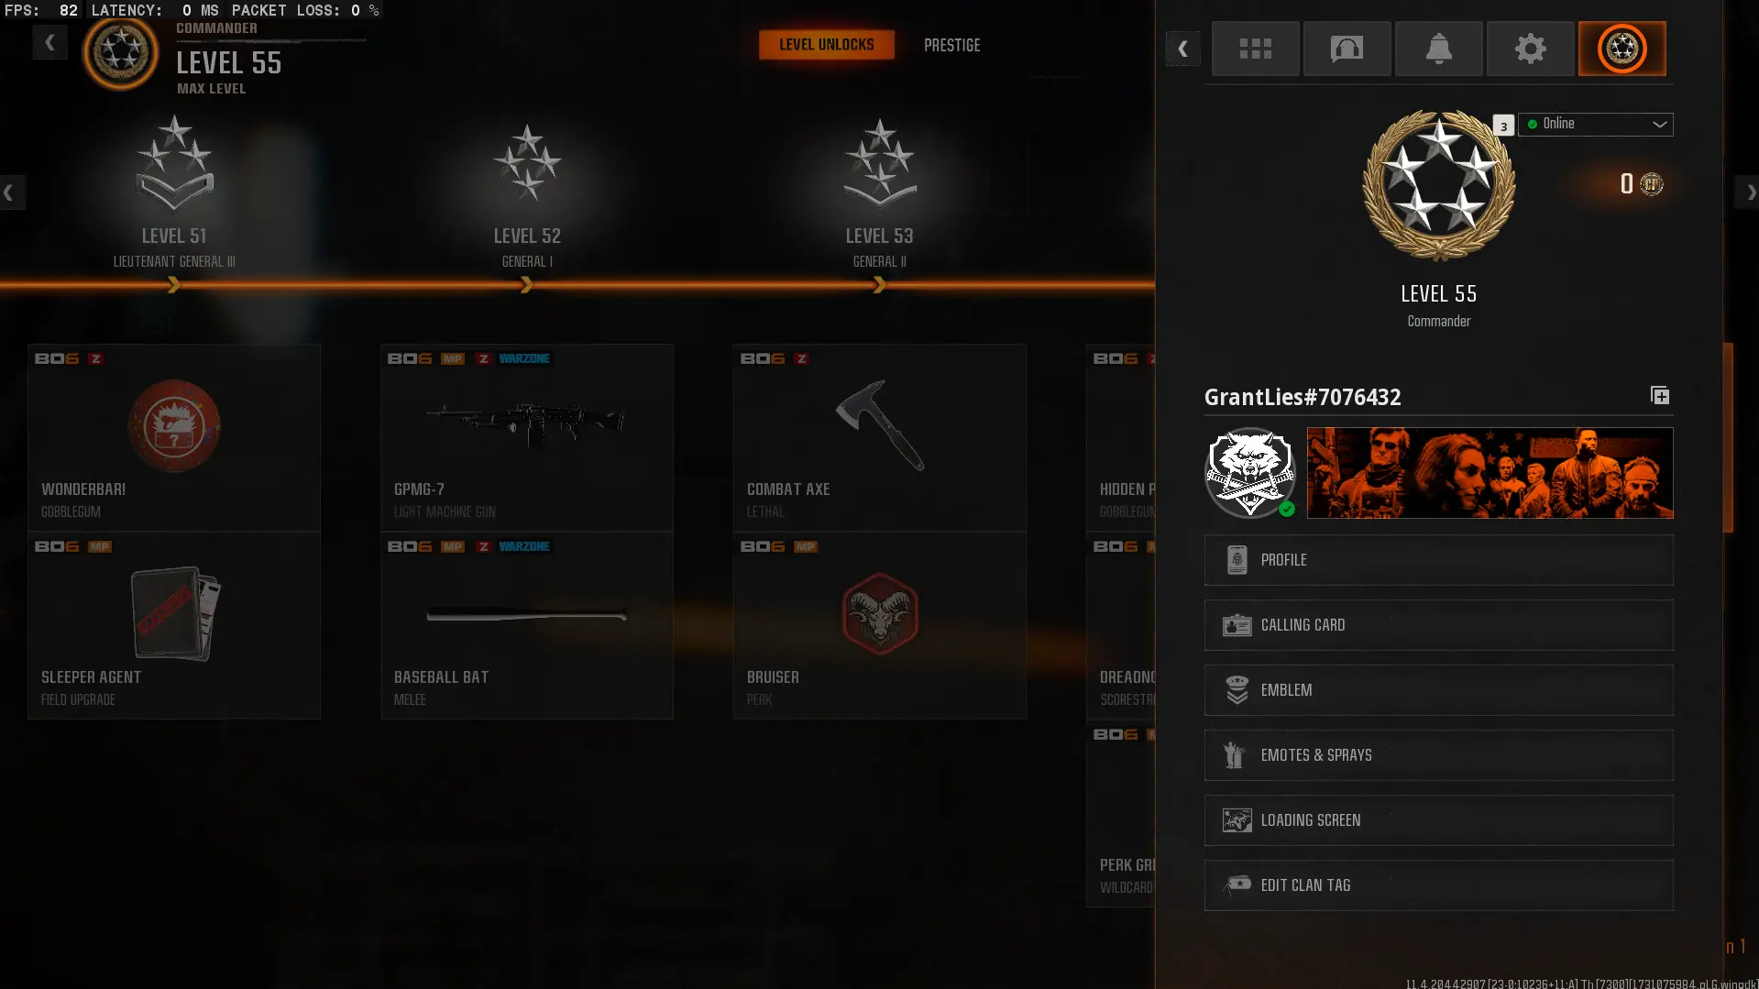Collapse the side panel with left chevron
The image size is (1759, 989).
point(1182,49)
